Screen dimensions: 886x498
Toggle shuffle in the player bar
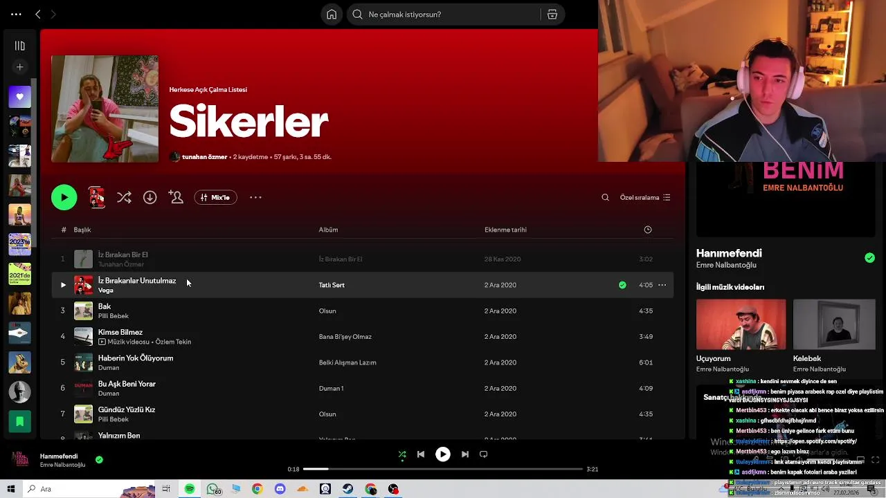[x=402, y=454]
